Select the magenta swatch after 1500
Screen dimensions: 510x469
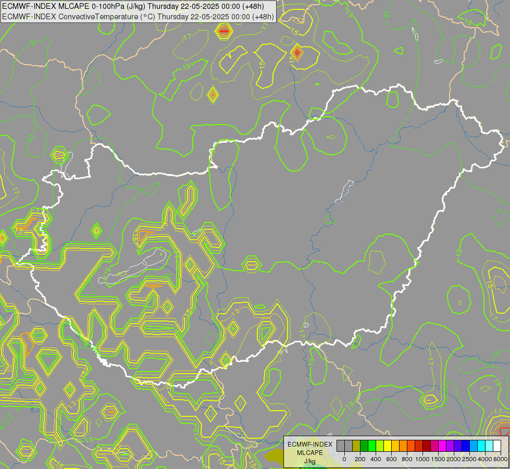(442, 446)
